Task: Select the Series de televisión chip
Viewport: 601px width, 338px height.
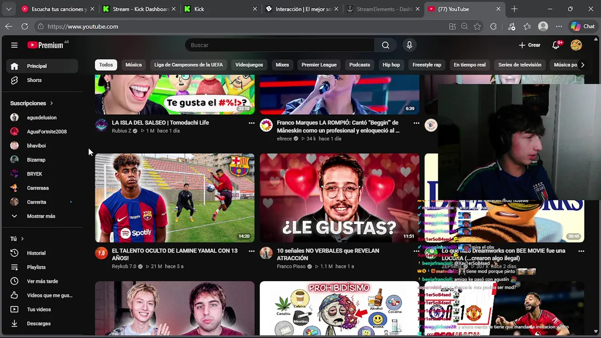Action: [520, 65]
